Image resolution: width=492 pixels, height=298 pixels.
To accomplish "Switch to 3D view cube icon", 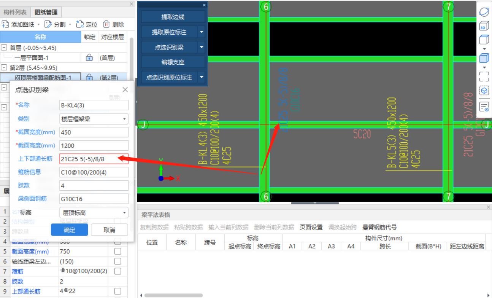I will pos(484,26).
